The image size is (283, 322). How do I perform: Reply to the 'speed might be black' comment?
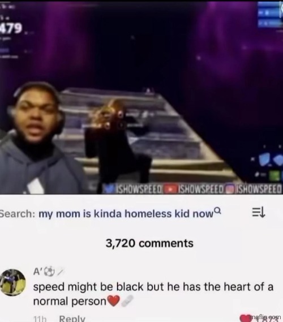[x=72, y=319]
